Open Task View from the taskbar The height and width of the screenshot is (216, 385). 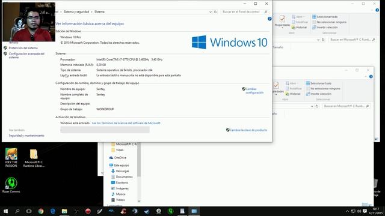(x=29, y=211)
